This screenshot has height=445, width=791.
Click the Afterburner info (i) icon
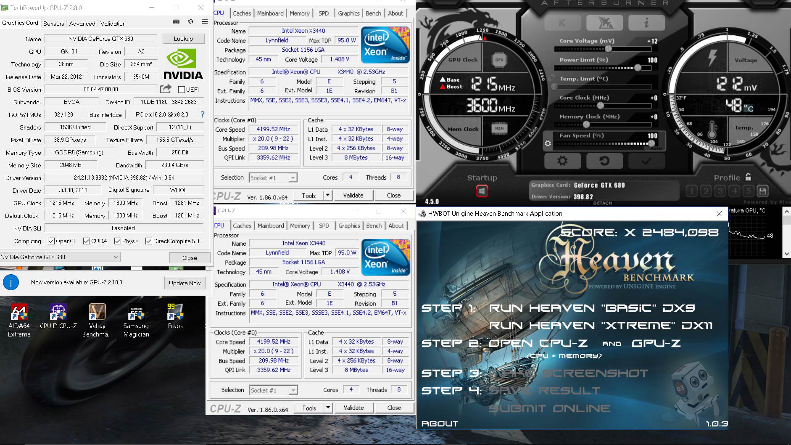[646, 23]
